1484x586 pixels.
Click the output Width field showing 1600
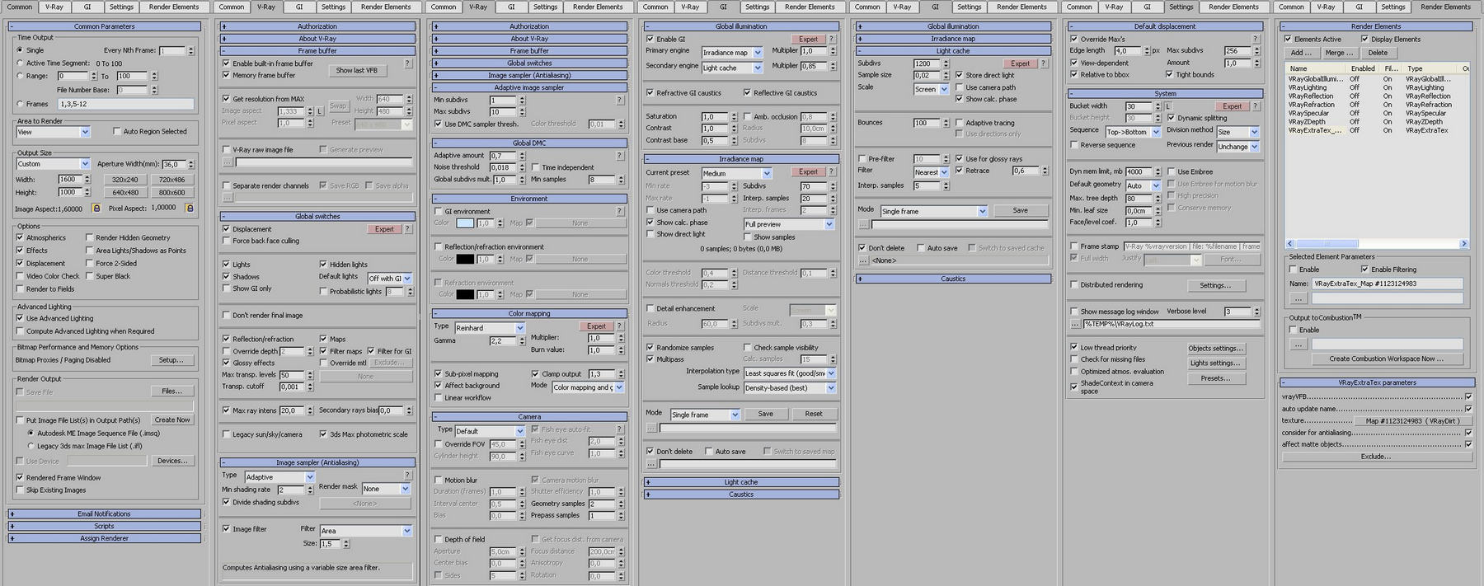(x=68, y=180)
